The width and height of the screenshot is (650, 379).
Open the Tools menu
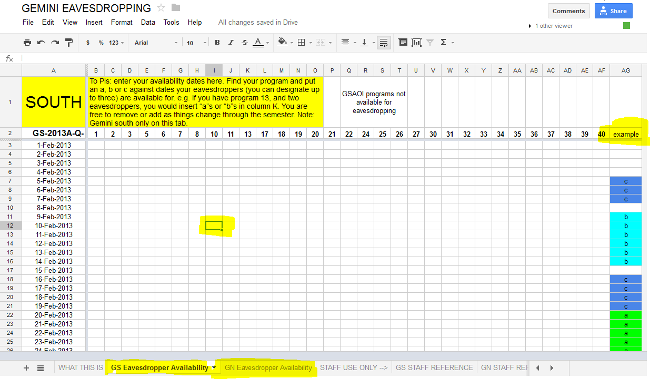click(172, 23)
